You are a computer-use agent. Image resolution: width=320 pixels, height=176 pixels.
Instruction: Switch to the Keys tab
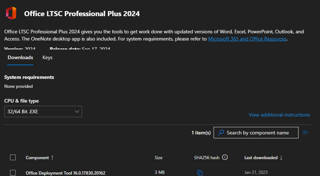point(47,58)
